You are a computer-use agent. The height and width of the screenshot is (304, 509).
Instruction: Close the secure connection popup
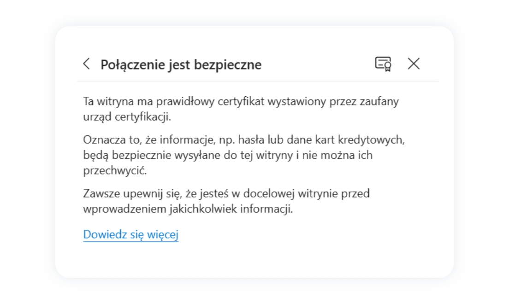click(414, 64)
